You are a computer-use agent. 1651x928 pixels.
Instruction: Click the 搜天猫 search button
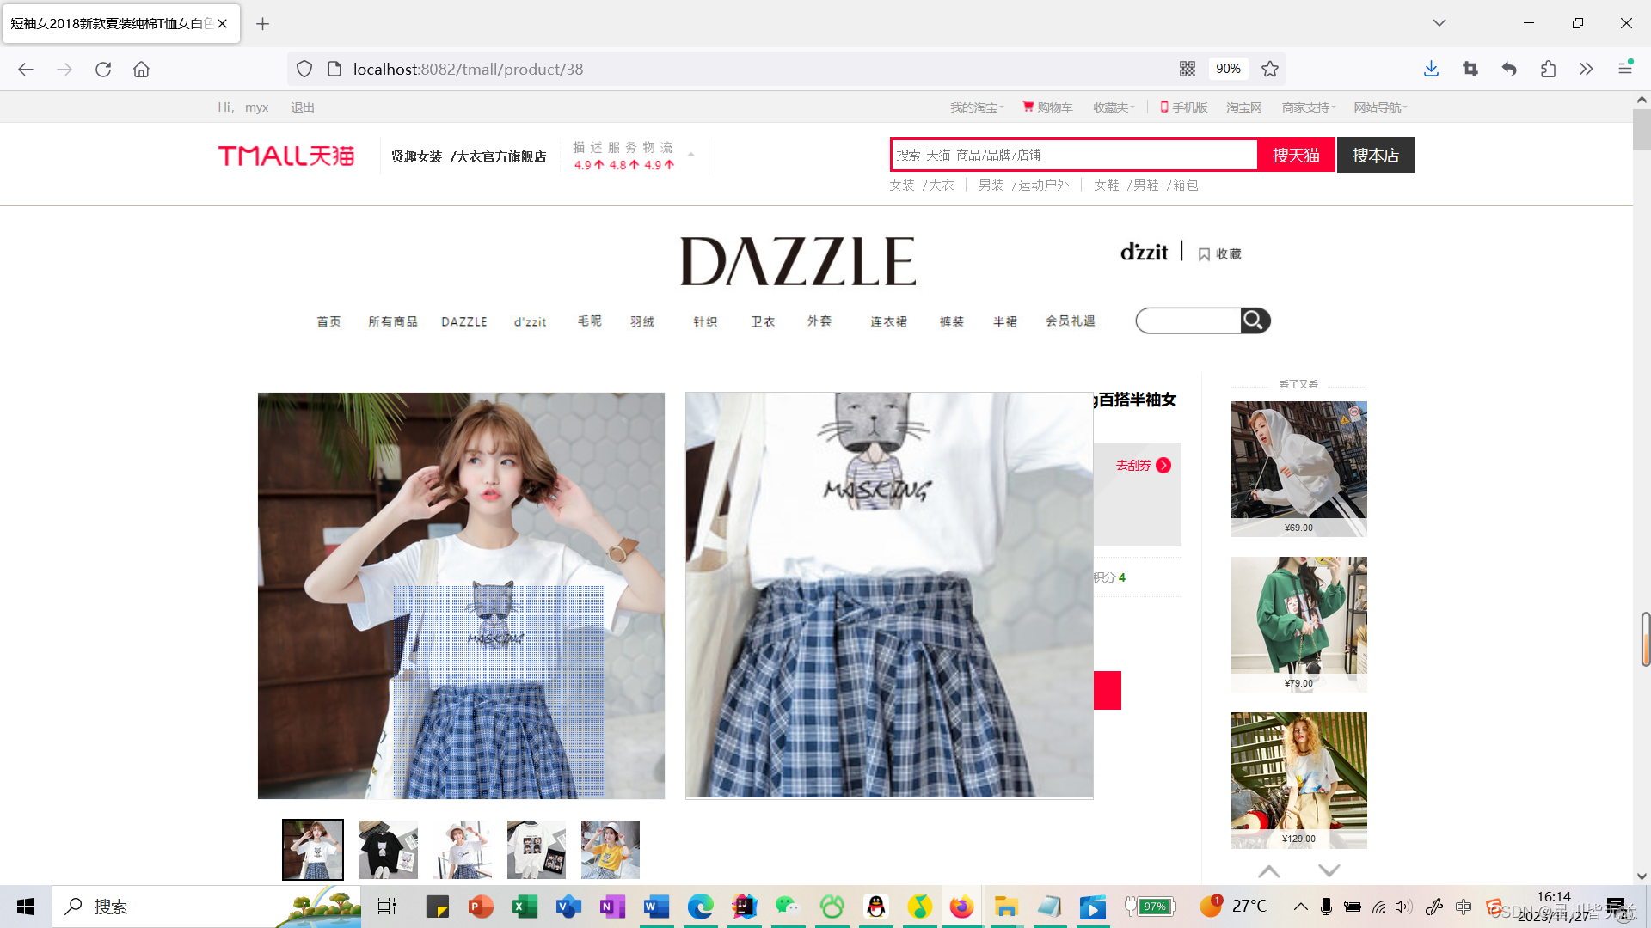coord(1296,155)
